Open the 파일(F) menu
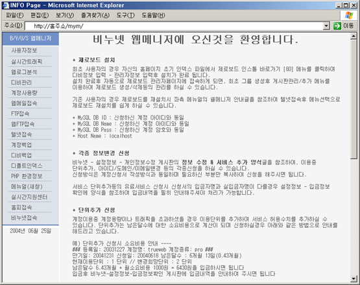 [15, 16]
